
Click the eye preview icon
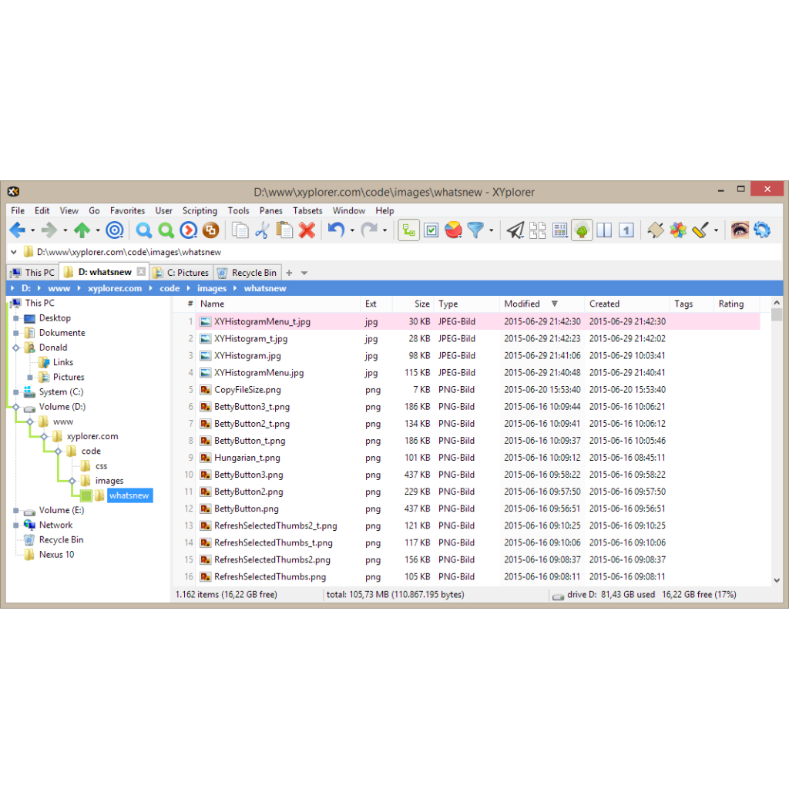click(x=740, y=230)
